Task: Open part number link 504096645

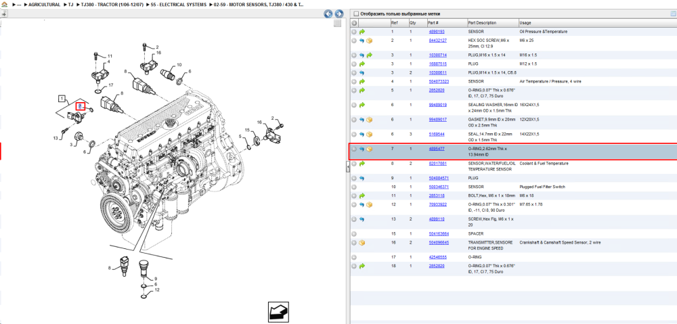Action: [x=439, y=243]
